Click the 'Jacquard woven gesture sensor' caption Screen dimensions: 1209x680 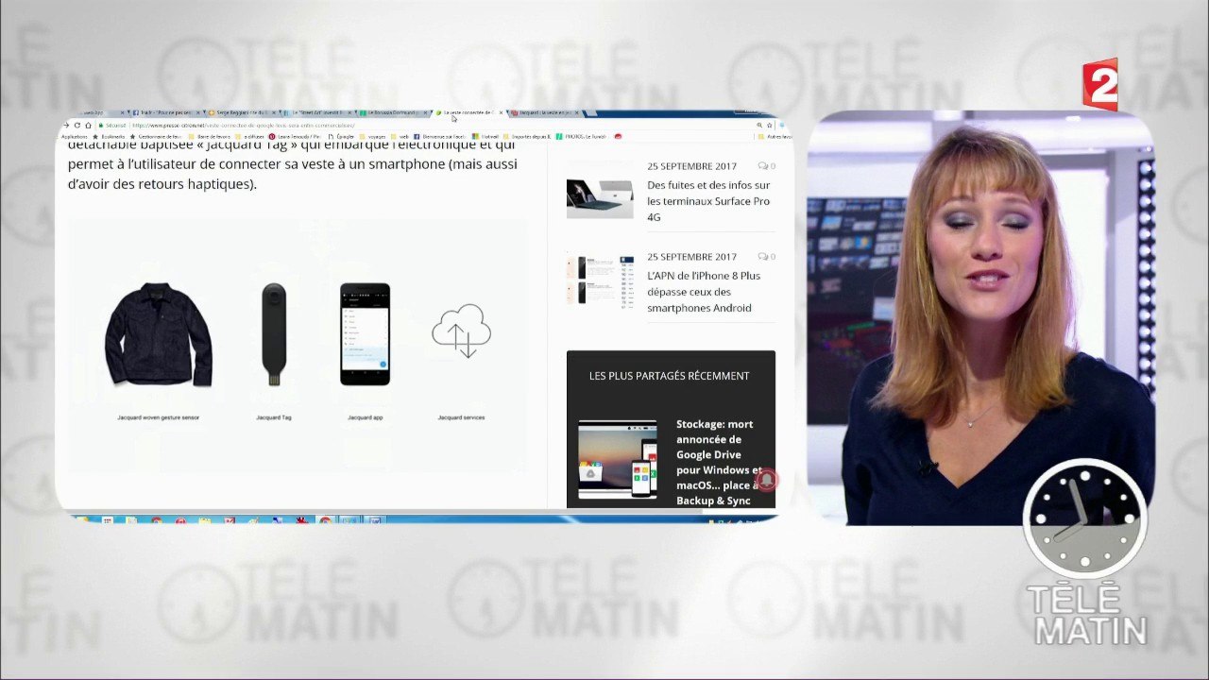click(x=159, y=417)
